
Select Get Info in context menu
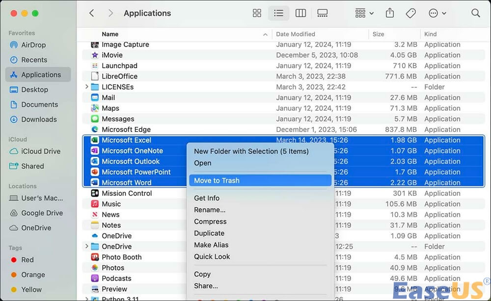pyautogui.click(x=207, y=198)
